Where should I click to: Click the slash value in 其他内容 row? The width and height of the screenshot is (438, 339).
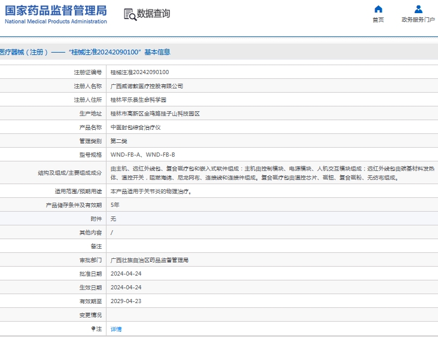click(x=112, y=233)
